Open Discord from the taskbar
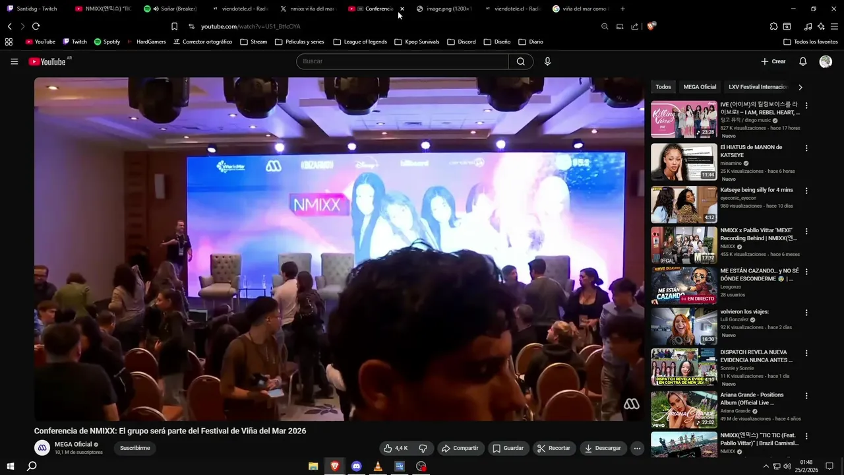 pos(357,466)
